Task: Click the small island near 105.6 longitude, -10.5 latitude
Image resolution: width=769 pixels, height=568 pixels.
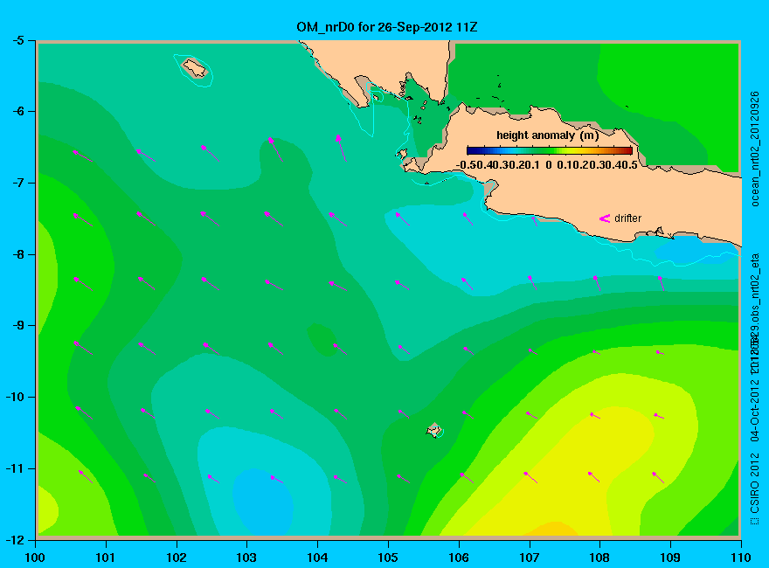Action: point(433,431)
